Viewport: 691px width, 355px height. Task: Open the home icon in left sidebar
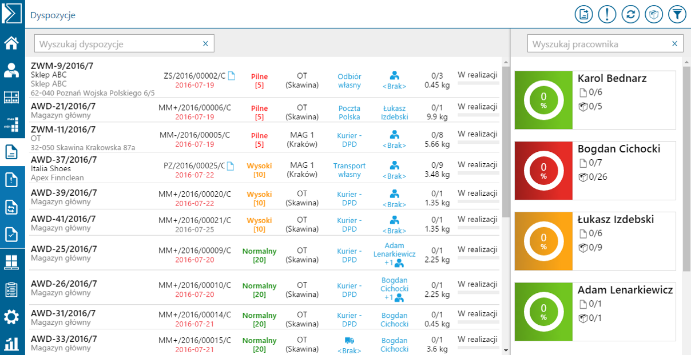[x=11, y=43]
